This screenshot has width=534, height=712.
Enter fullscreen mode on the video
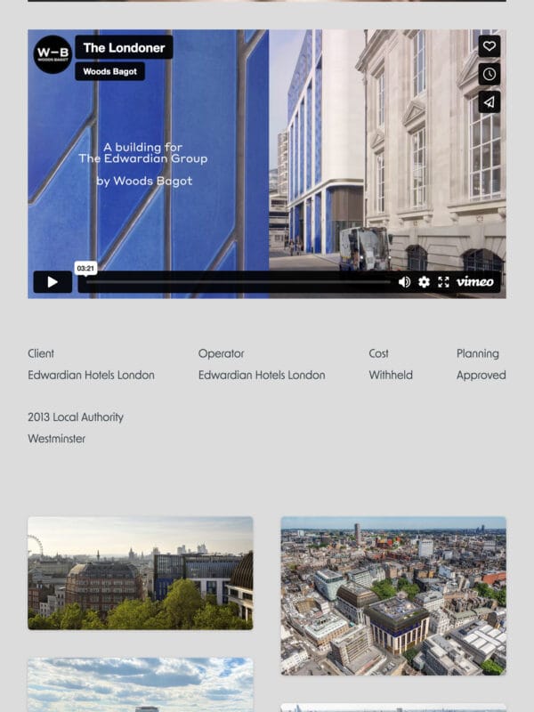click(443, 282)
